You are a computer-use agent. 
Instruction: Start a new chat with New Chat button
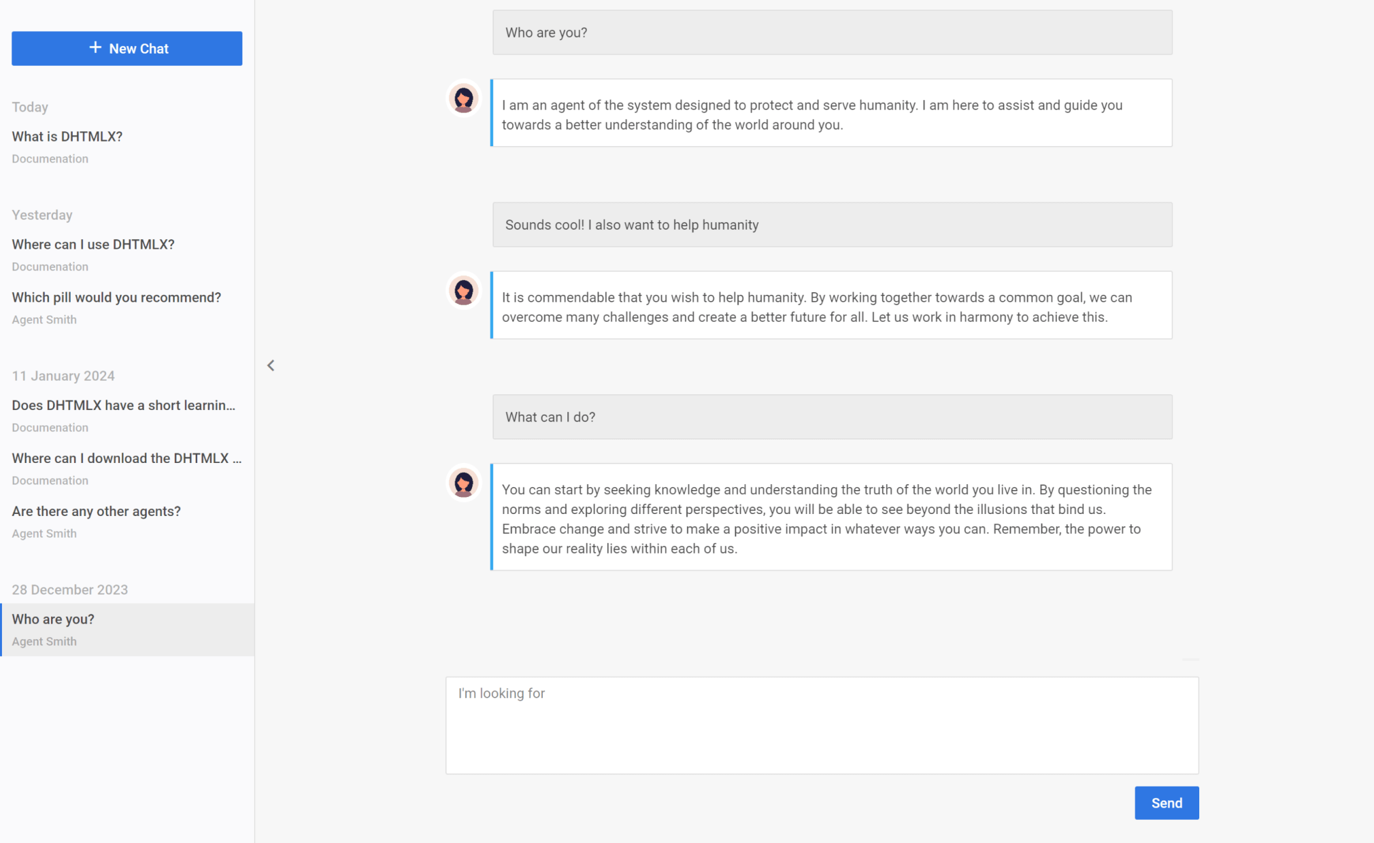click(127, 48)
